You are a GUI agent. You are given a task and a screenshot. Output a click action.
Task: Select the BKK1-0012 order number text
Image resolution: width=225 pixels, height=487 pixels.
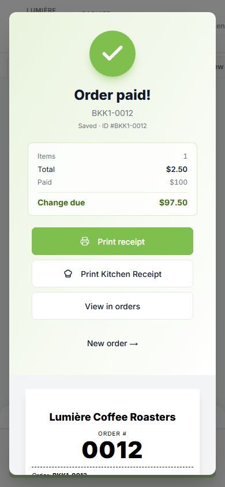click(112, 113)
